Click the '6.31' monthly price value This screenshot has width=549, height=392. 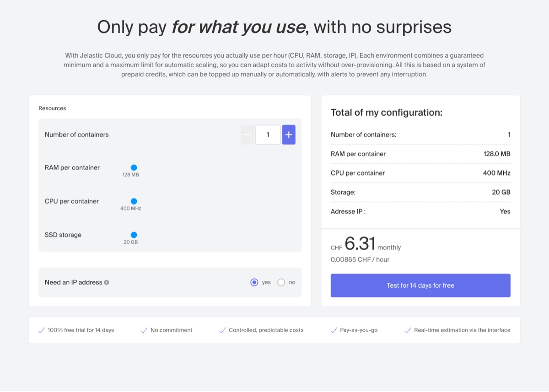click(360, 243)
